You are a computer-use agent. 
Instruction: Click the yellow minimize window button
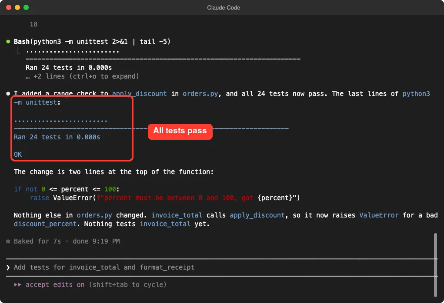point(17,7)
